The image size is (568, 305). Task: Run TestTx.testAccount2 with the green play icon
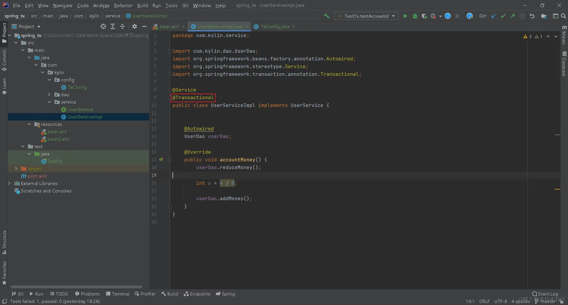coord(405,16)
